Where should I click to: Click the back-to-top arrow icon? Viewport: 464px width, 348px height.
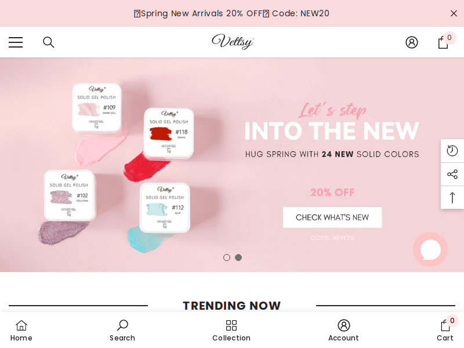click(452, 197)
